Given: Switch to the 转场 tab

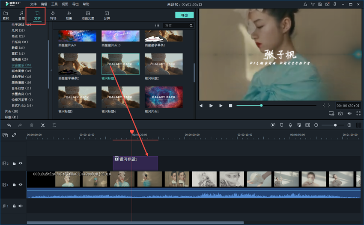Looking at the screenshot, I should (53, 16).
